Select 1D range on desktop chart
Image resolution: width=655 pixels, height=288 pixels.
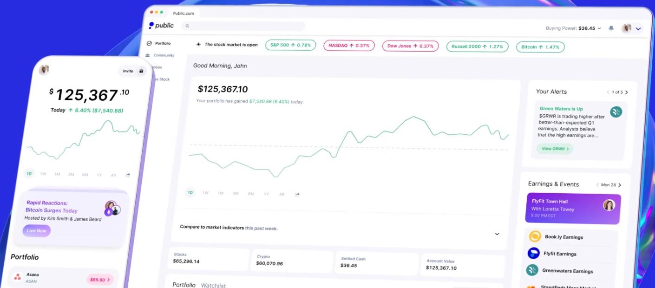[190, 192]
